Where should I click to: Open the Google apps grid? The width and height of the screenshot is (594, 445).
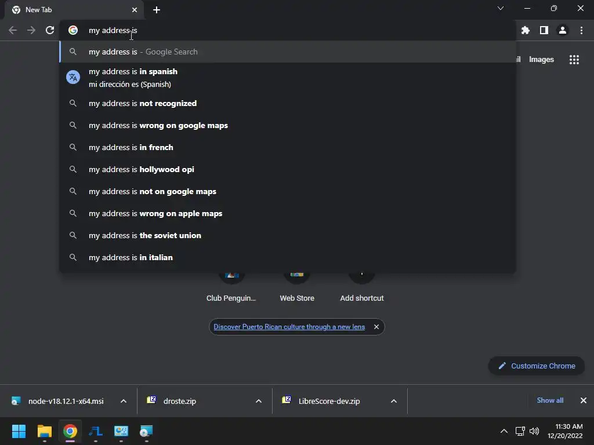coord(574,60)
